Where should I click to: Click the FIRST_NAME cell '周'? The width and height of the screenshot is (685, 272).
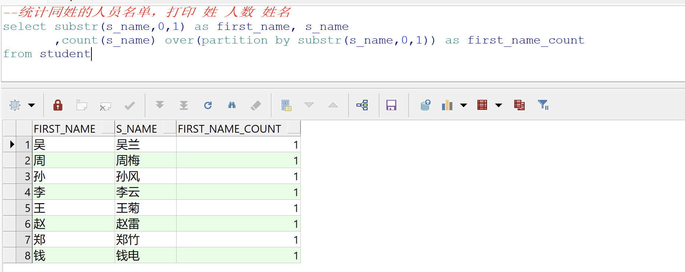point(73,160)
